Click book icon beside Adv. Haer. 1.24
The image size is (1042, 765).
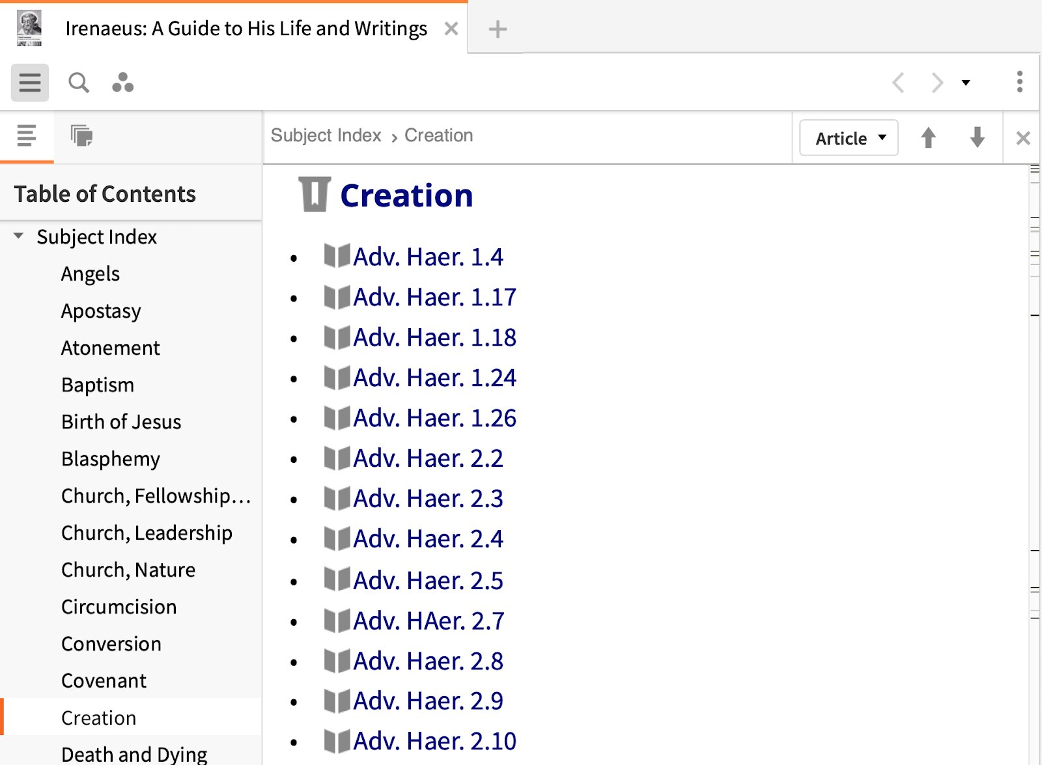coord(337,377)
